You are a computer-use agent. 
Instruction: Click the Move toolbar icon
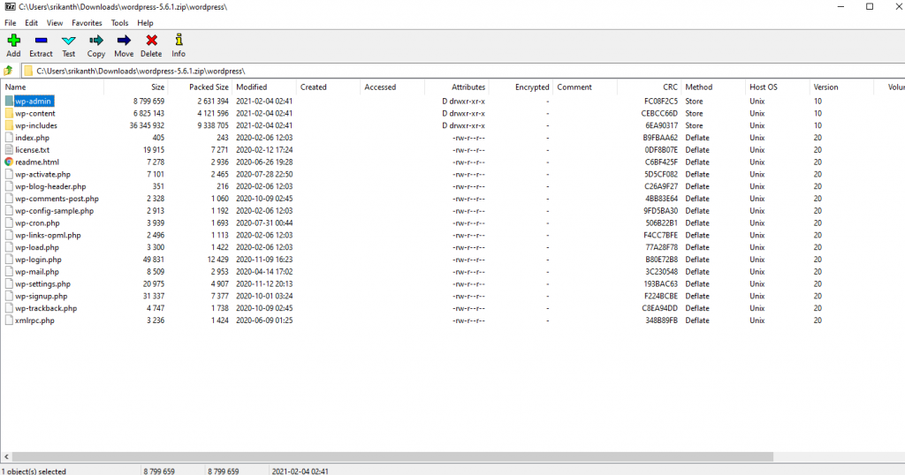pos(124,41)
